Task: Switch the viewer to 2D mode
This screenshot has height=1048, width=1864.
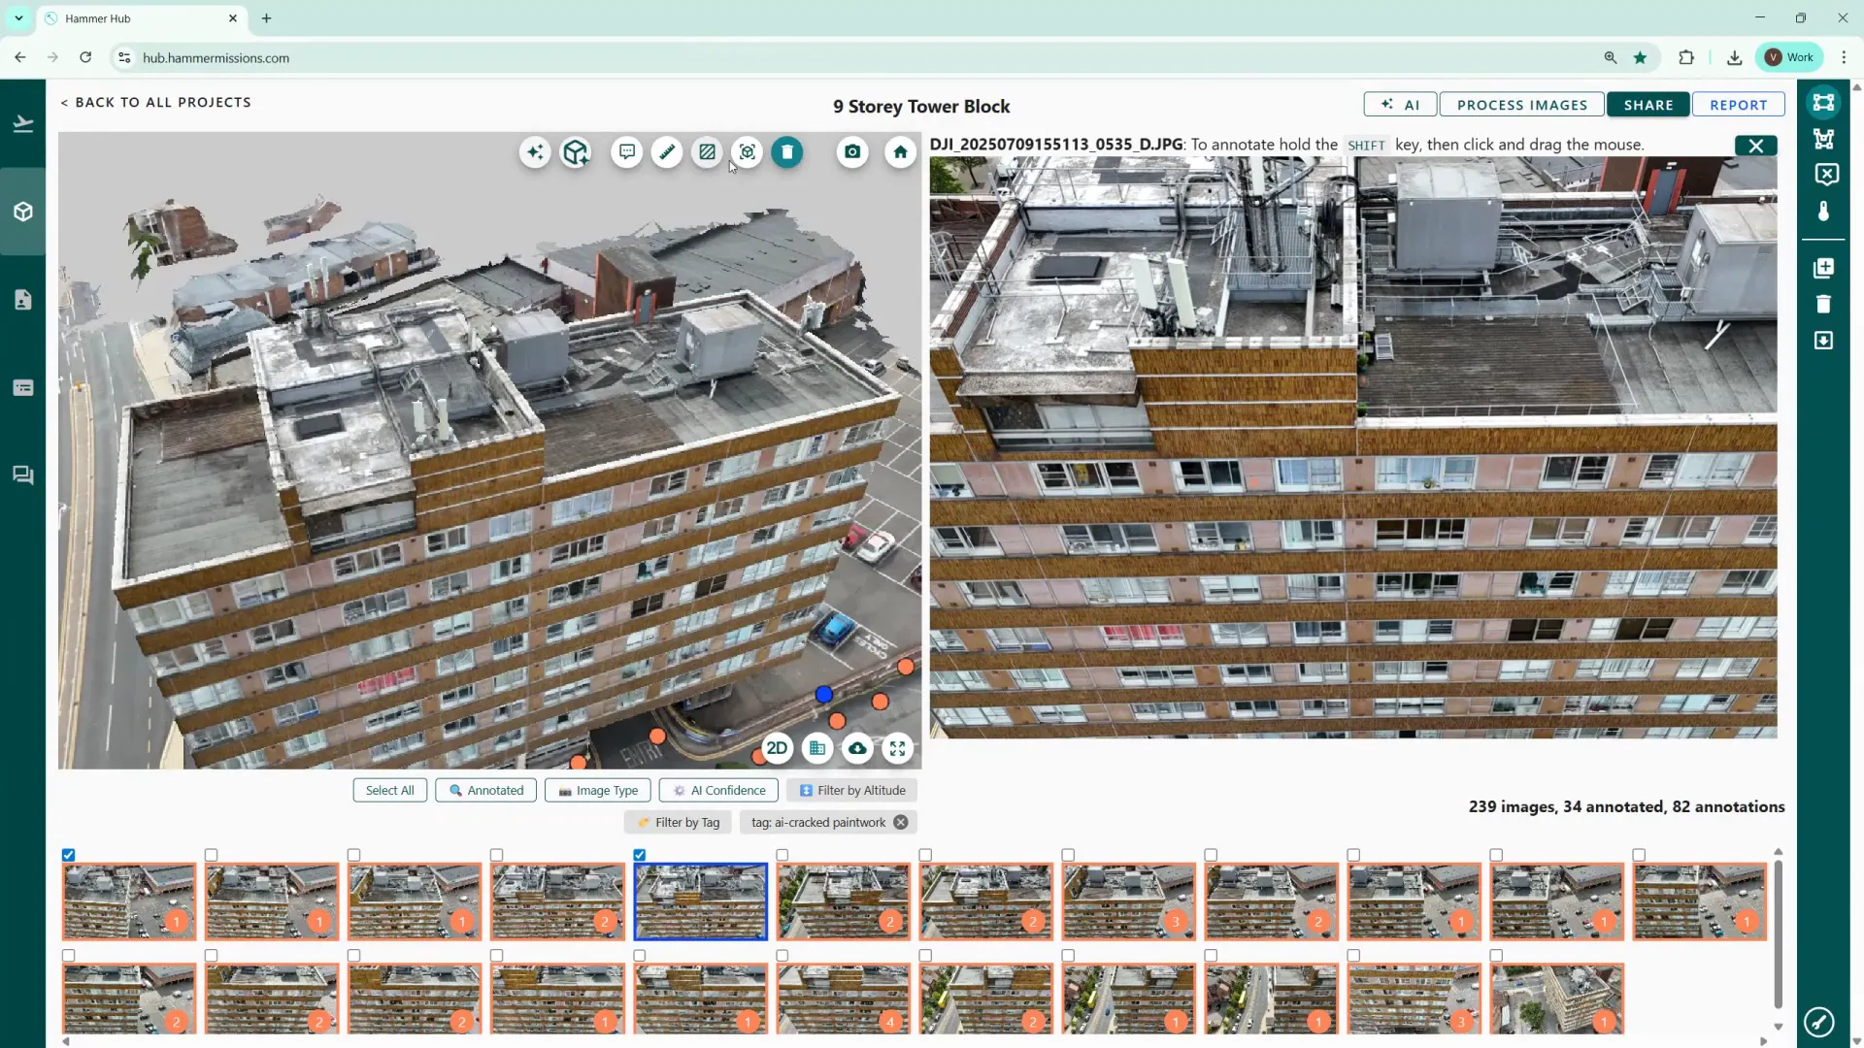Action: 777,748
